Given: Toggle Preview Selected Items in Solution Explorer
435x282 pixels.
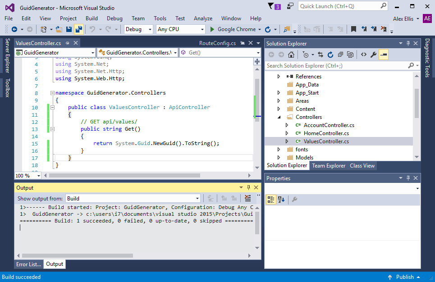Looking at the screenshot, I should pyautogui.click(x=384, y=54).
